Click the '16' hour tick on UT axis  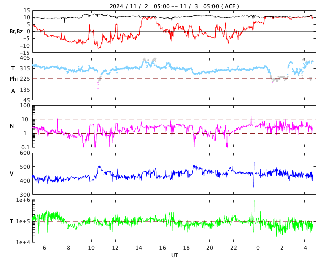(163, 248)
